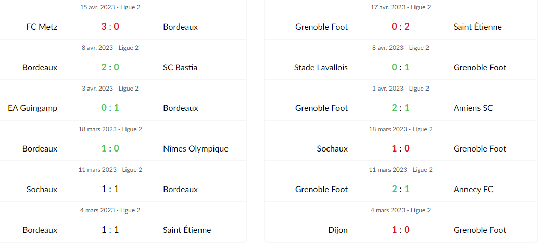Click the Sochaux vs Bordeaux 1:1 score
Viewport: 541px width, 251px height.
point(110,189)
